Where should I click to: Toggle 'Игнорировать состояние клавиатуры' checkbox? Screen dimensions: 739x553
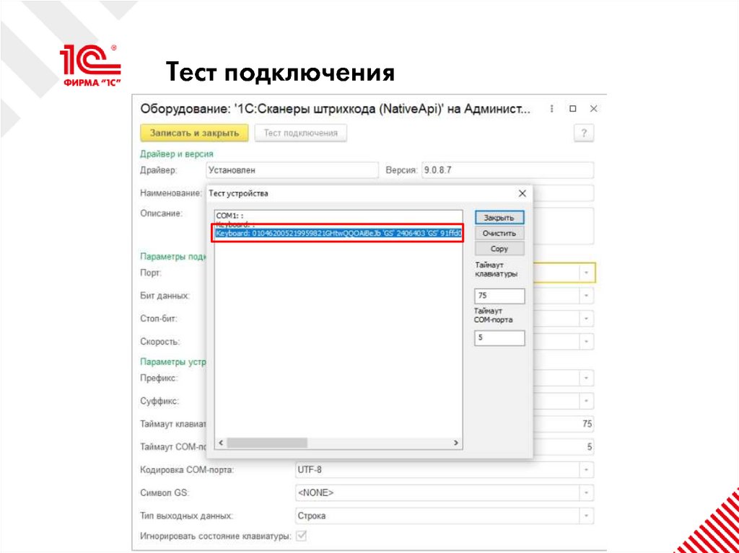(x=300, y=536)
